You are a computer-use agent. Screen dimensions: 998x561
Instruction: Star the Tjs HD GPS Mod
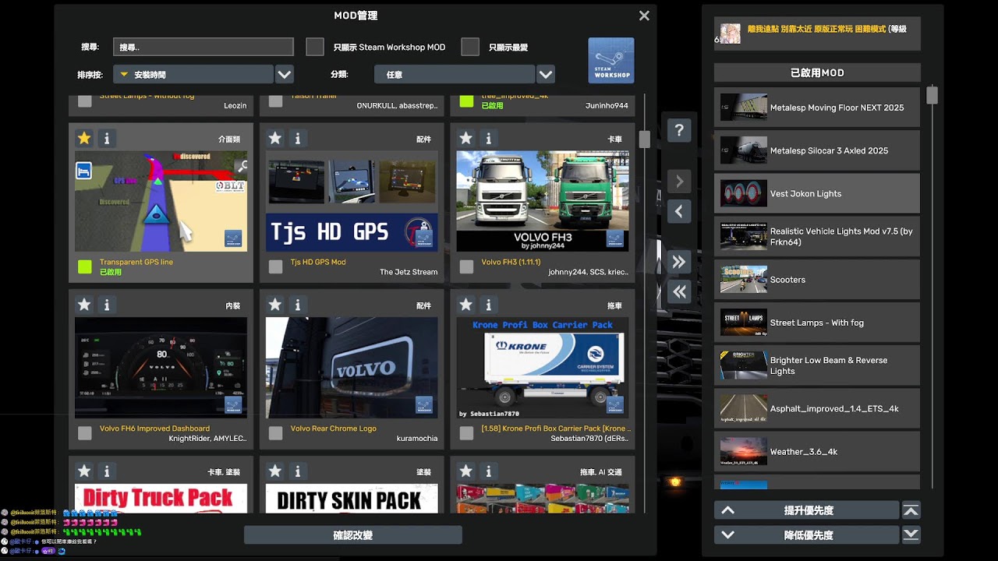275,139
